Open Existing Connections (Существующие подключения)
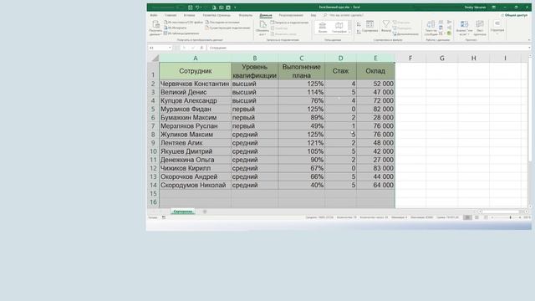 (x=227, y=28)
